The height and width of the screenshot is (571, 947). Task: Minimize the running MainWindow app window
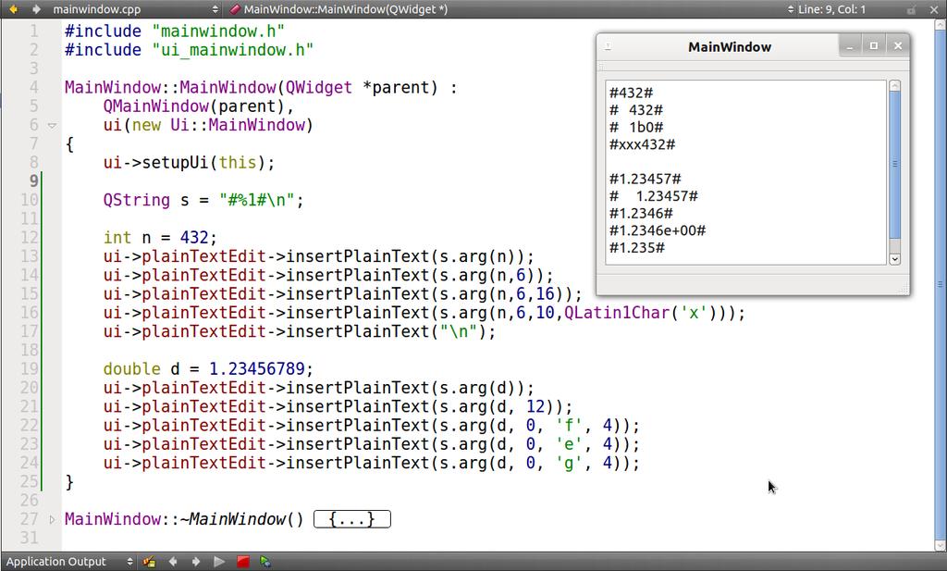pyautogui.click(x=851, y=46)
